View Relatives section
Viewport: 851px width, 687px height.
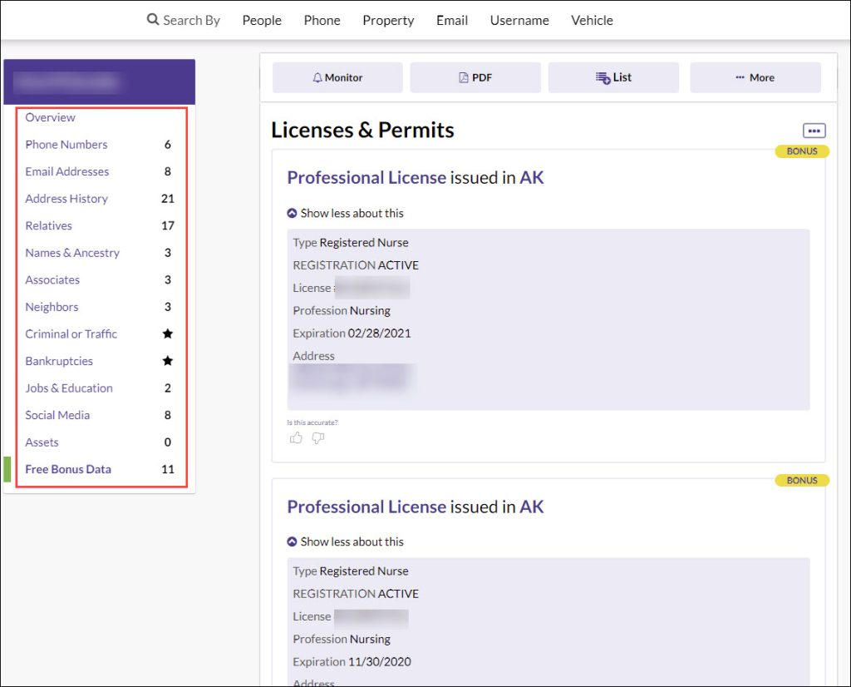coord(49,226)
